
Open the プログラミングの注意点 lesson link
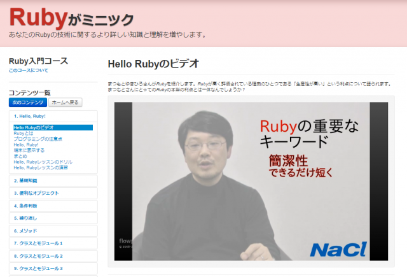click(x=38, y=139)
